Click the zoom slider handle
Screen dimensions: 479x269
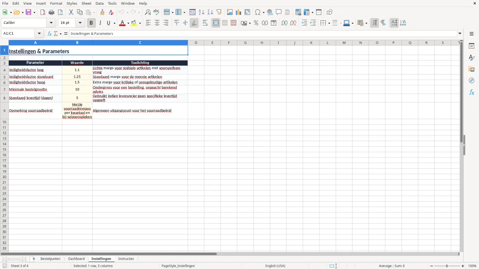click(x=447, y=266)
